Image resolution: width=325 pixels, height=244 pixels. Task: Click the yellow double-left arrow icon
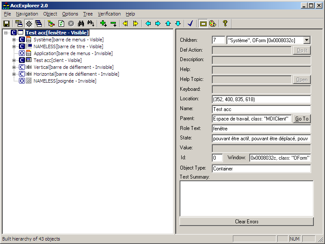point(126,24)
